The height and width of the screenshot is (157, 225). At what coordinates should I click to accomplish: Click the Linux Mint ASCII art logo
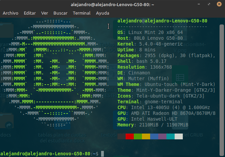pos(54,73)
